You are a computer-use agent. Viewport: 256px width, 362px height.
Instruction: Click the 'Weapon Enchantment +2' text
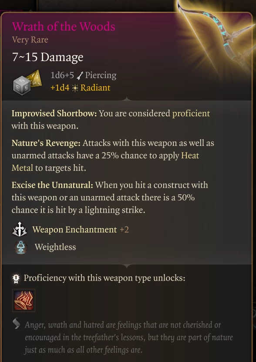pyautogui.click(x=81, y=230)
